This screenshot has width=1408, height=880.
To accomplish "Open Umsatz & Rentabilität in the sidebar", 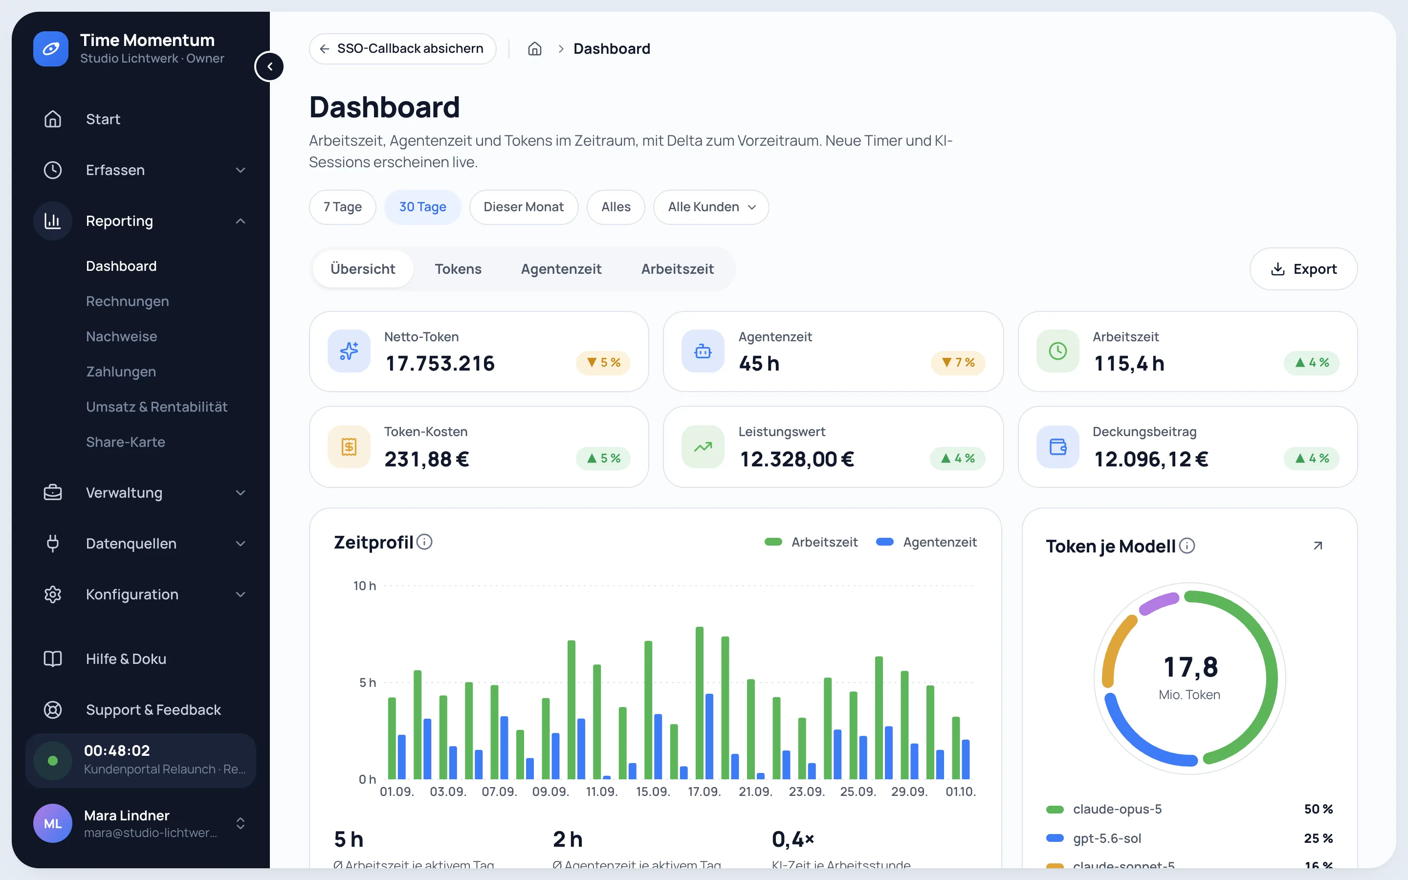I will (156, 407).
